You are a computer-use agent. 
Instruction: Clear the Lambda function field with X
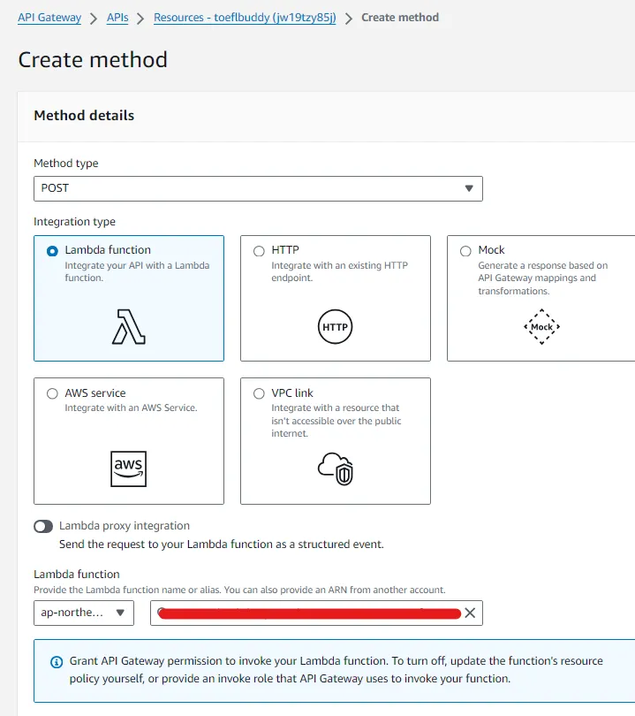pos(470,613)
